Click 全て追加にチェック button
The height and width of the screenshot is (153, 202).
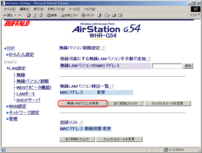point(125,103)
